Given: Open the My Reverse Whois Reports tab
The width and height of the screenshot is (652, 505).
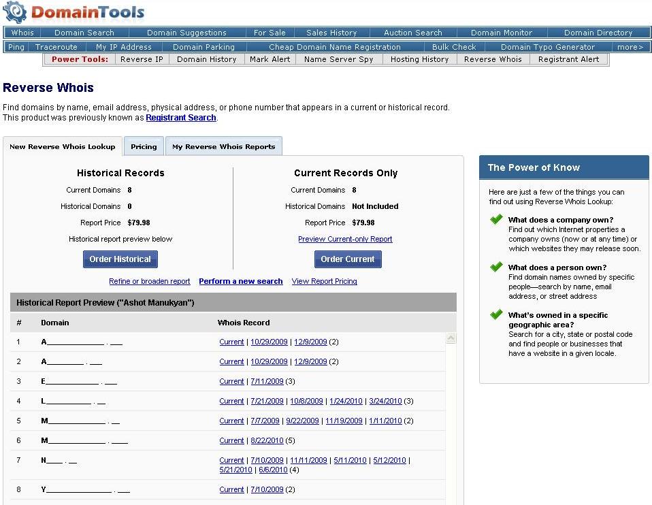Looking at the screenshot, I should [224, 146].
